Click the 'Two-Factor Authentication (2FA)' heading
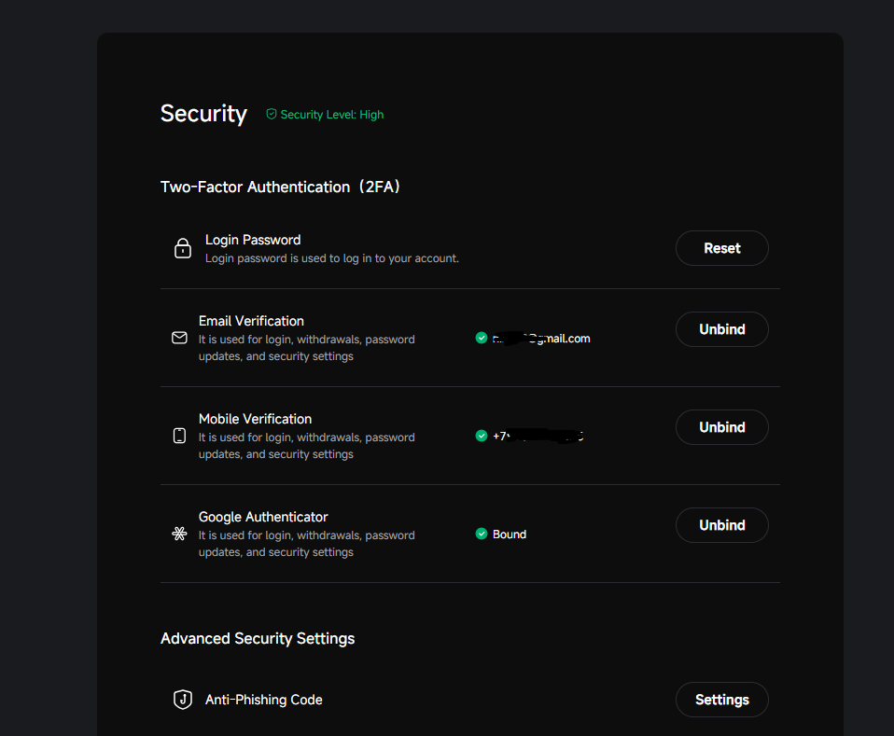 pos(280,187)
